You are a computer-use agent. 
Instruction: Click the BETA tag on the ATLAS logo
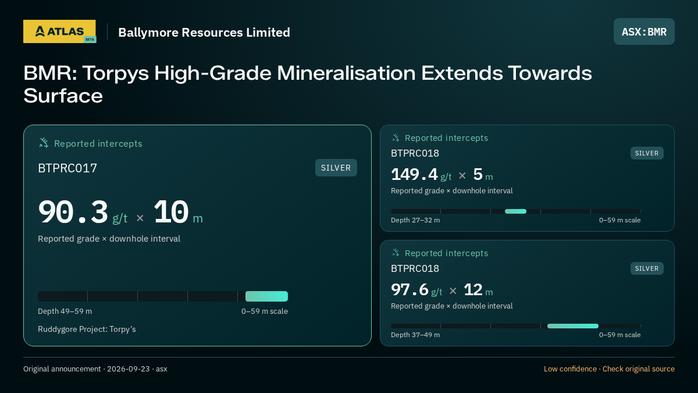[90, 40]
